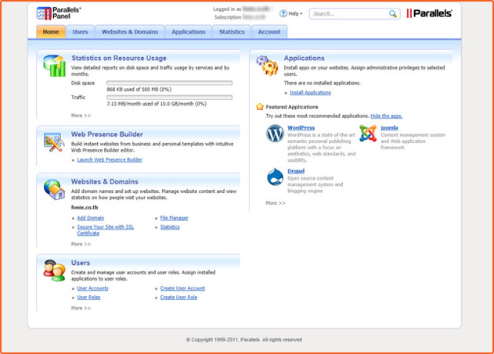Click the Users section icon

[54, 270]
